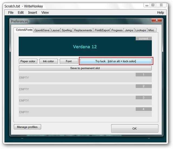The width and height of the screenshot is (173, 149).
Task: Minimize the WriteMonkey window
Action: pos(147,5)
